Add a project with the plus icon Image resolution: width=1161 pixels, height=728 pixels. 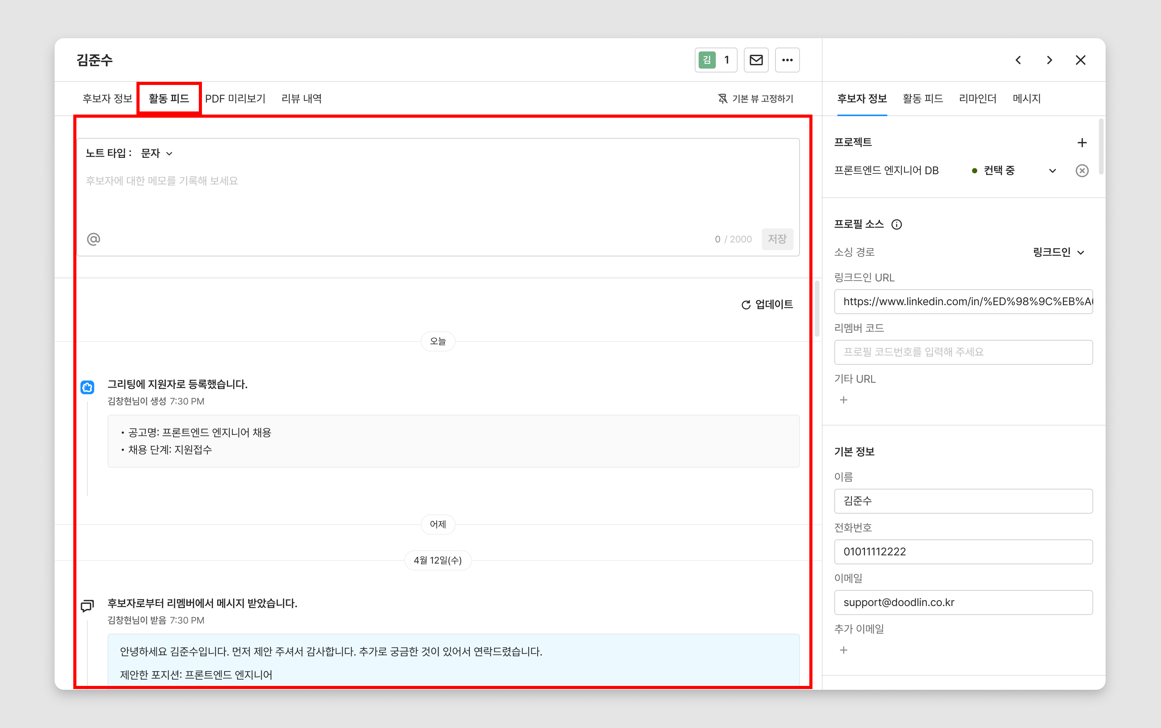click(1081, 143)
